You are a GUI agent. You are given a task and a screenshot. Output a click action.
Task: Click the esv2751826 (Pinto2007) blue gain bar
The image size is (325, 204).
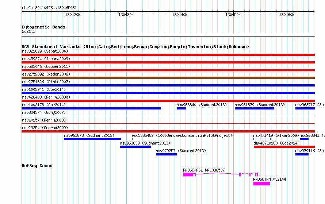[168, 85]
